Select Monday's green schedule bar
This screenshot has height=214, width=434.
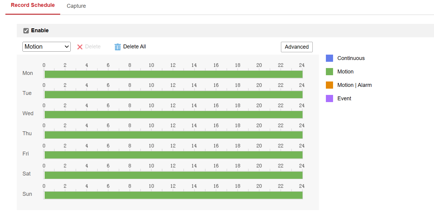tap(173, 74)
